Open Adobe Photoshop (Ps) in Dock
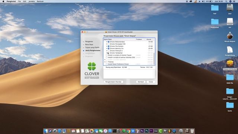The height and width of the screenshot is (134, 238). click(x=147, y=131)
